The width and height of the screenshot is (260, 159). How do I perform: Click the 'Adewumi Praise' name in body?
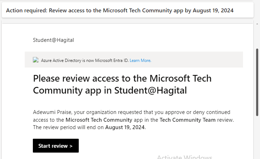tap(50, 112)
